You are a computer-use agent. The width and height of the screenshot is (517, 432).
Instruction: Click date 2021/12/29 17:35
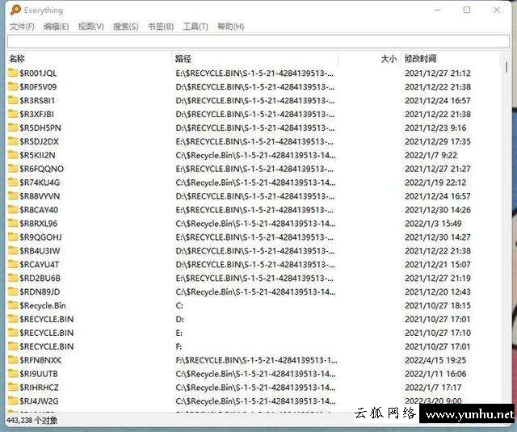[x=438, y=141]
